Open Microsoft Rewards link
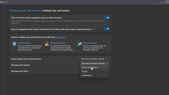The image size is (169, 95). [x=58, y=43]
